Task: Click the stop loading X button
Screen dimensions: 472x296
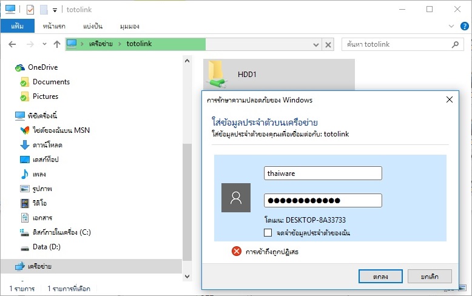Action: [328, 45]
